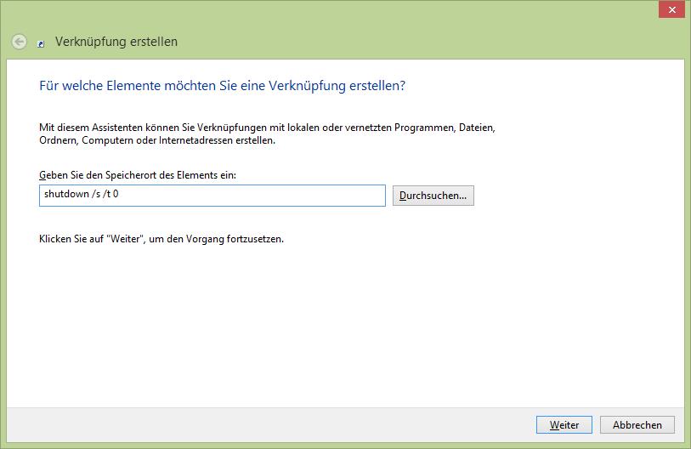Screen dimensions: 691x449
Task: Focus the Speicherort input field
Action: point(212,196)
